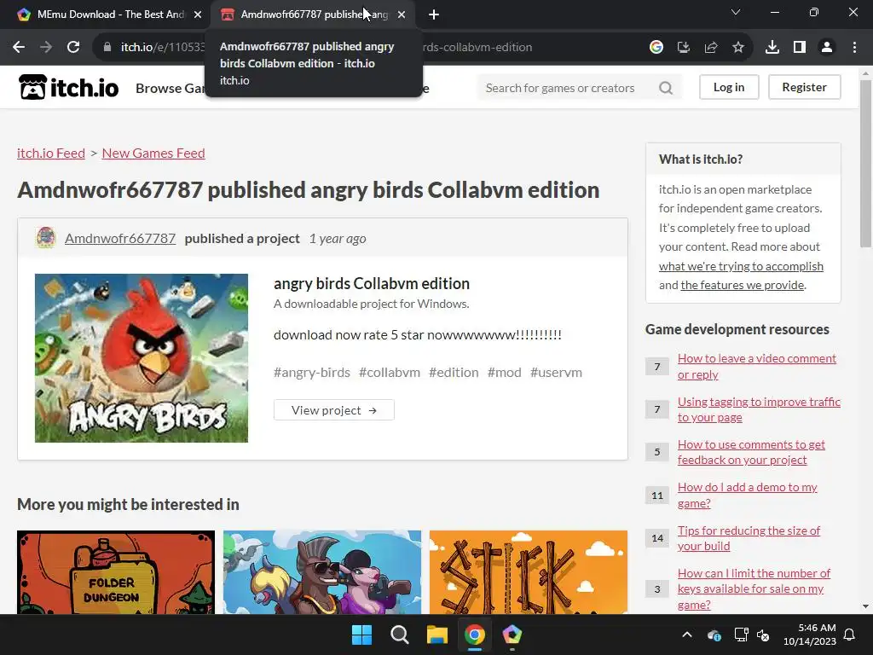
Task: Click the share page icon
Action: (711, 48)
